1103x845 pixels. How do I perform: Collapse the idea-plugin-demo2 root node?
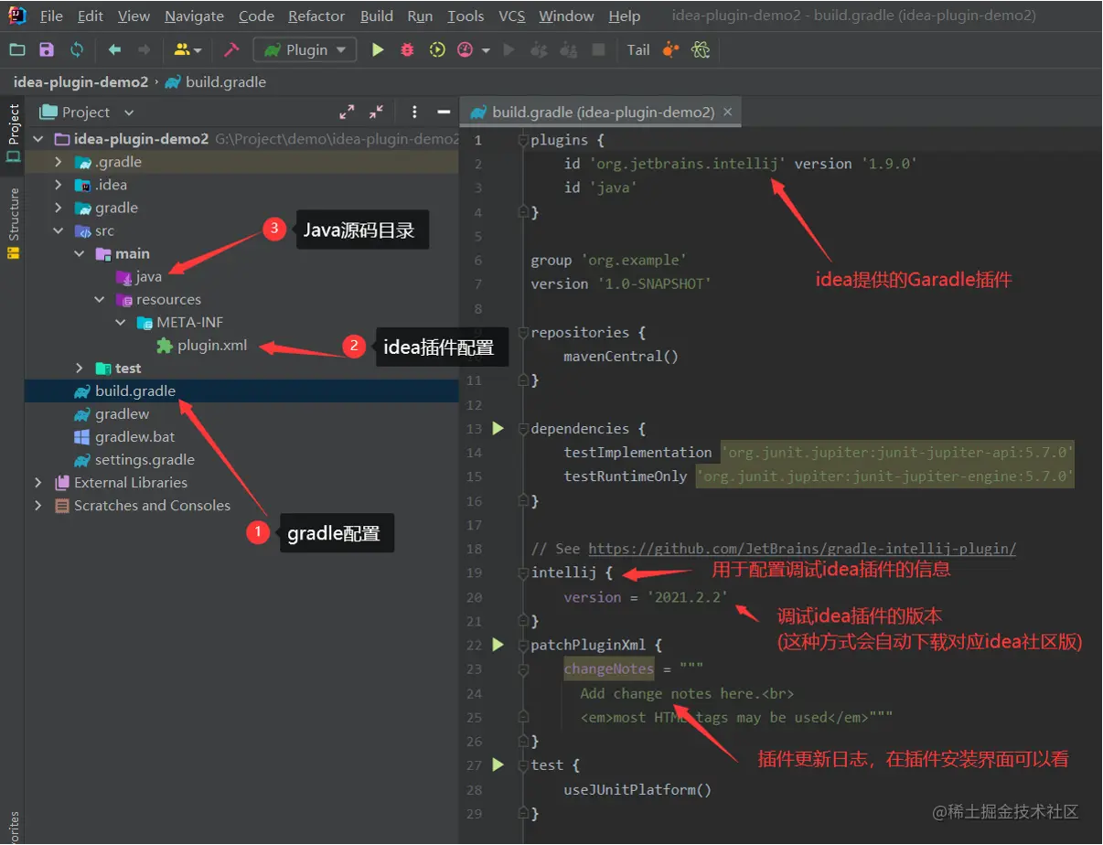point(37,139)
